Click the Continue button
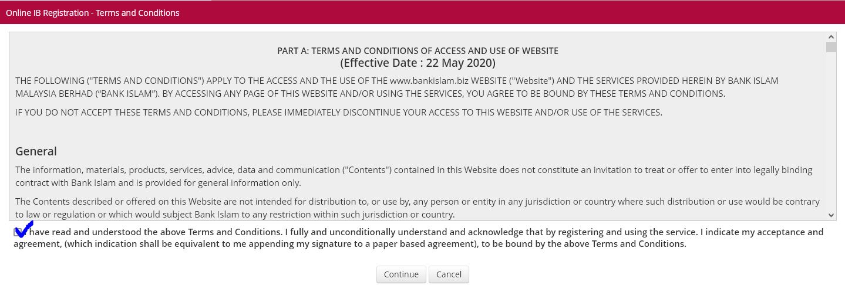 coord(401,274)
